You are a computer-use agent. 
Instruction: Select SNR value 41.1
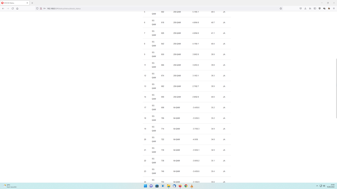pos(213,33)
